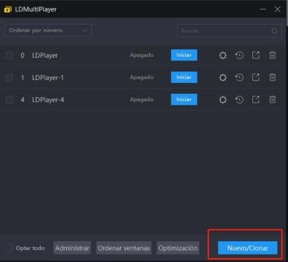Delete LDPlayer-4 with its trash icon
The width and height of the screenshot is (288, 262).
coord(272,100)
